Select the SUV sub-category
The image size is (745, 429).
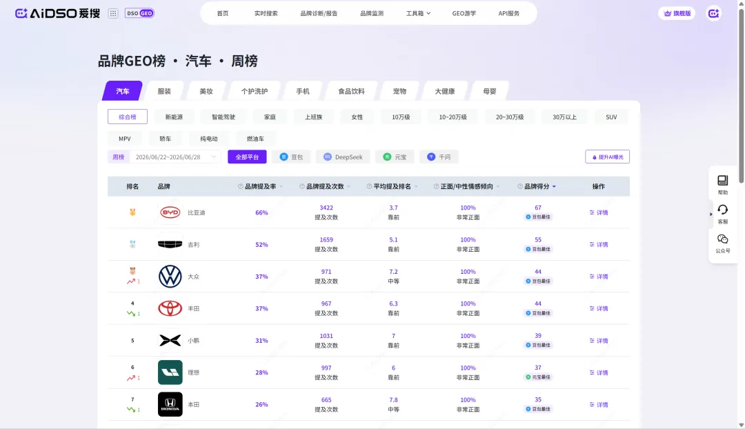point(611,117)
